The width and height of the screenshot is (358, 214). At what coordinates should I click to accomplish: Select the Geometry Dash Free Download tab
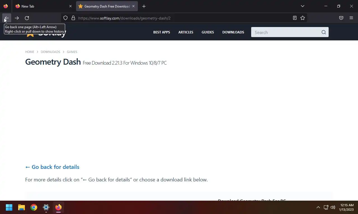(107, 6)
